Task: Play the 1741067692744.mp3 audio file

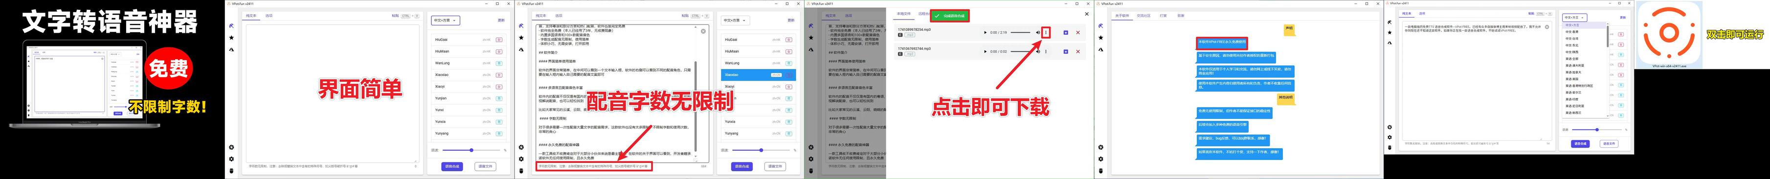Action: click(986, 51)
